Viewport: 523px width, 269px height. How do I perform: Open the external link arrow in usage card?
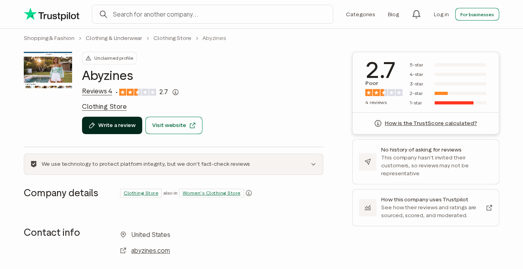(x=489, y=208)
